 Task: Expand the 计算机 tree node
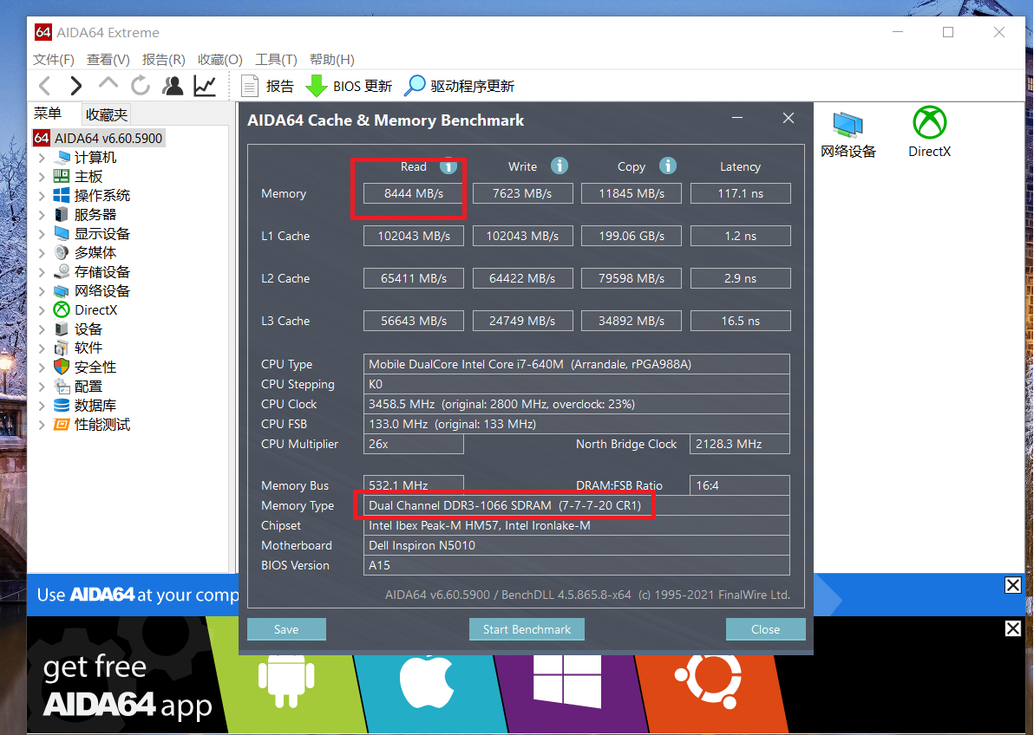pos(42,158)
